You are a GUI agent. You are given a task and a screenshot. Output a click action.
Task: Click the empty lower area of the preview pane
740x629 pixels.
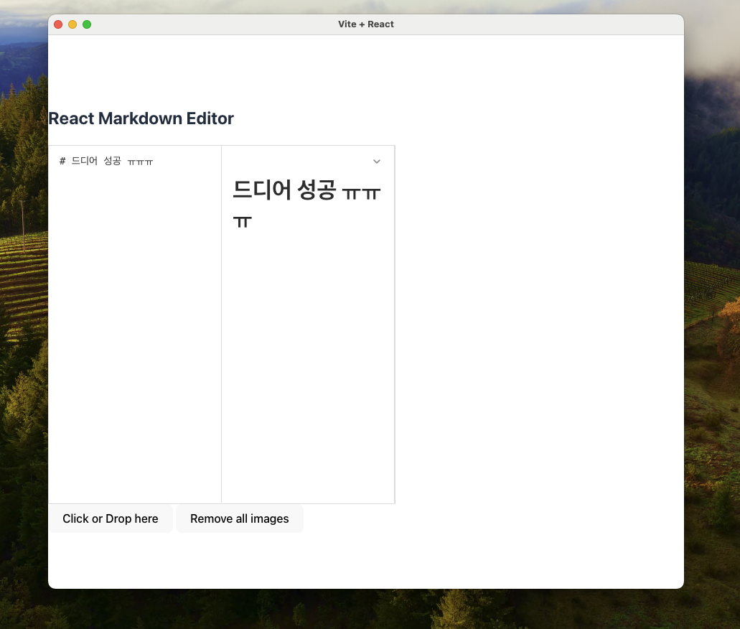[308, 368]
